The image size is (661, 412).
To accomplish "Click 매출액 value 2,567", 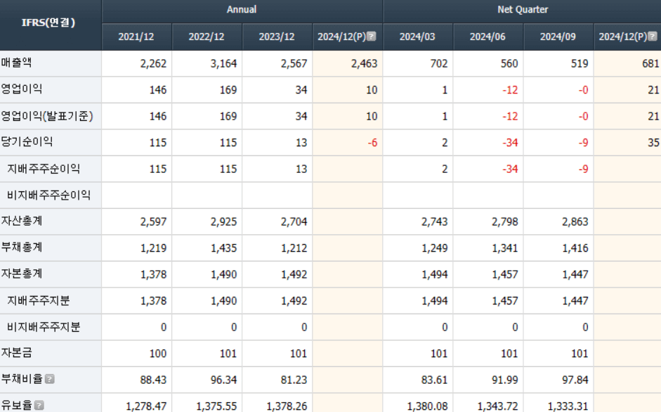I will (x=294, y=63).
